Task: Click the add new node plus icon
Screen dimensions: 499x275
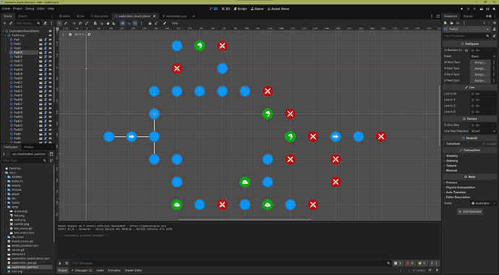Action: pyautogui.click(x=4, y=23)
